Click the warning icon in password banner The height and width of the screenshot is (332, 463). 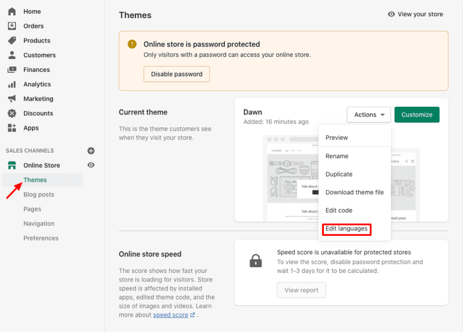(132, 44)
